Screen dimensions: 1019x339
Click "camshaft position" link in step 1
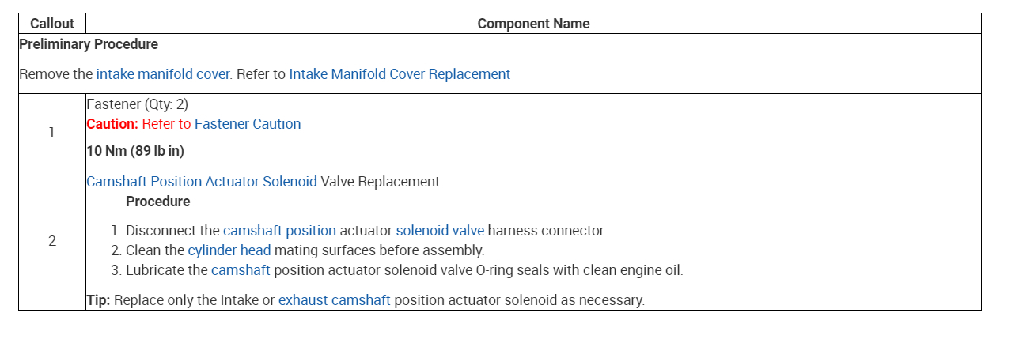(279, 231)
